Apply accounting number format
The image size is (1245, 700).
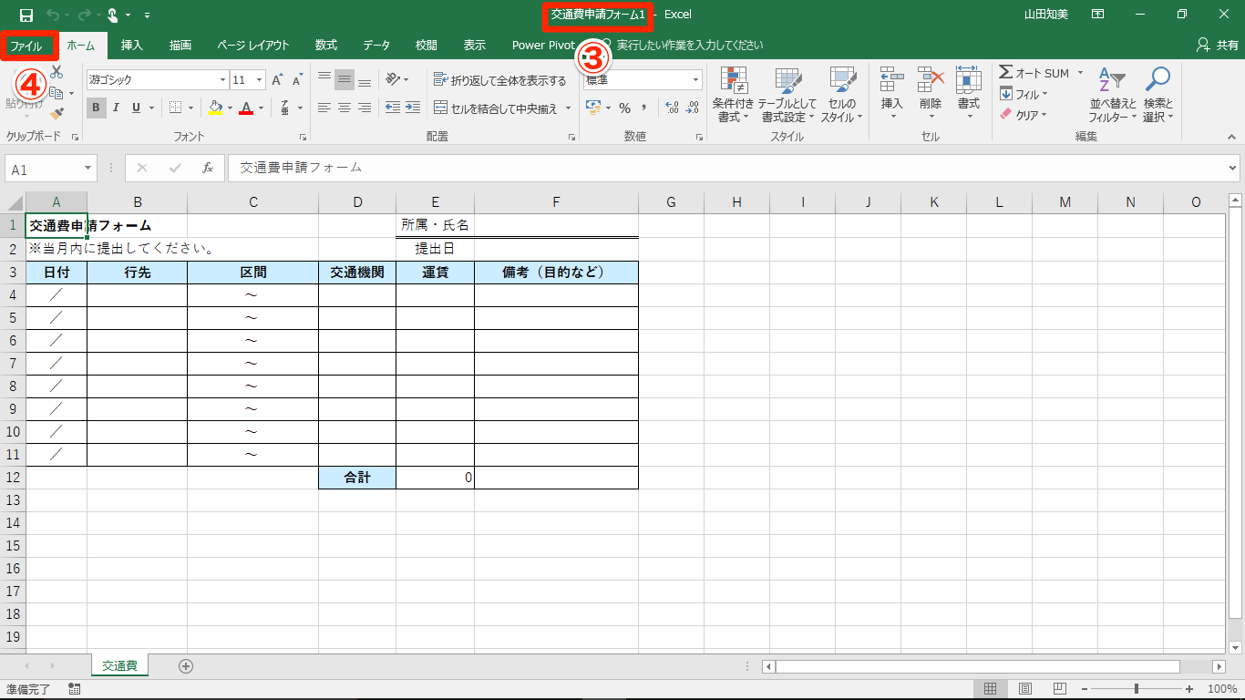592,108
